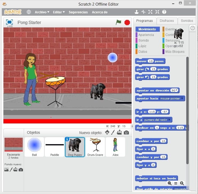The width and height of the screenshot is (198, 194).
Task: Select the Dog Puppy sprite thumbnail
Action: point(75,147)
